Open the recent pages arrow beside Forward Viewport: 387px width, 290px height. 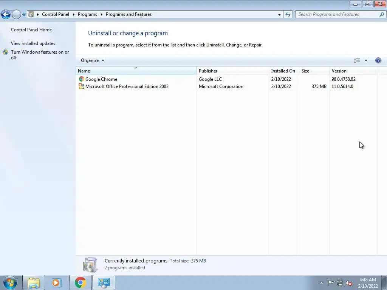click(x=24, y=15)
